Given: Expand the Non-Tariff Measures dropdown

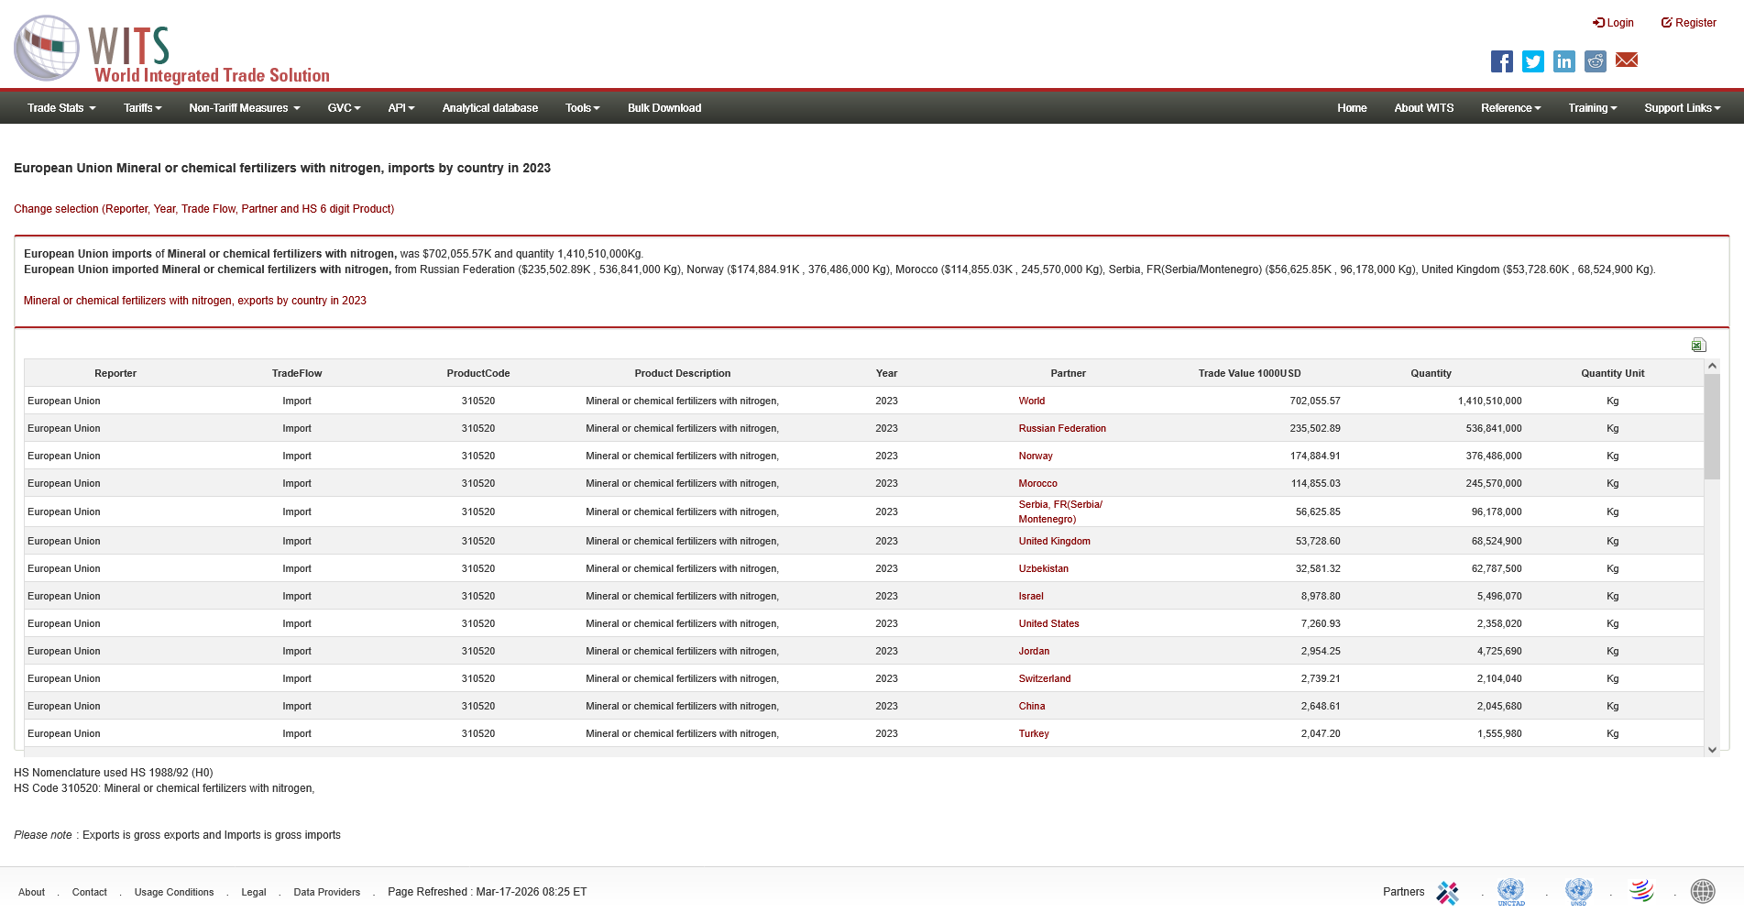Looking at the screenshot, I should click(244, 108).
